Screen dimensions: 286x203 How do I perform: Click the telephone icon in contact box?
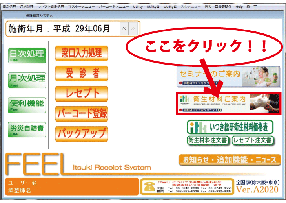(149, 187)
